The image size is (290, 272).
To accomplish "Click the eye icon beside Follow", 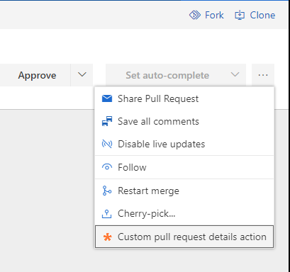I will pos(107,167).
